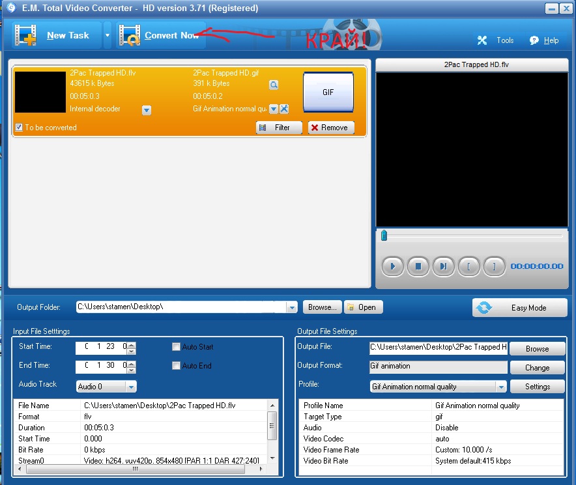The image size is (576, 485).
Task: Decrease End Time with down spinner
Action: (132, 370)
